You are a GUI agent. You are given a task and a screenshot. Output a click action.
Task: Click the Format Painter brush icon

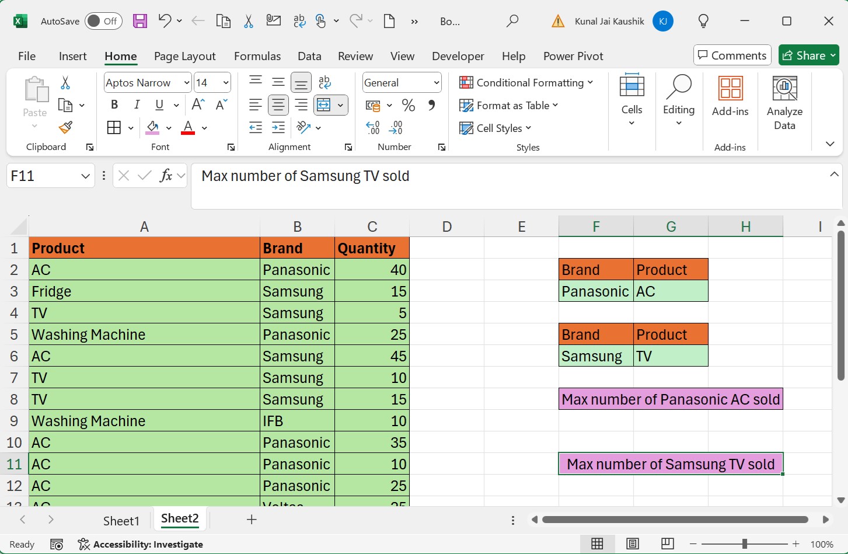[x=65, y=127]
